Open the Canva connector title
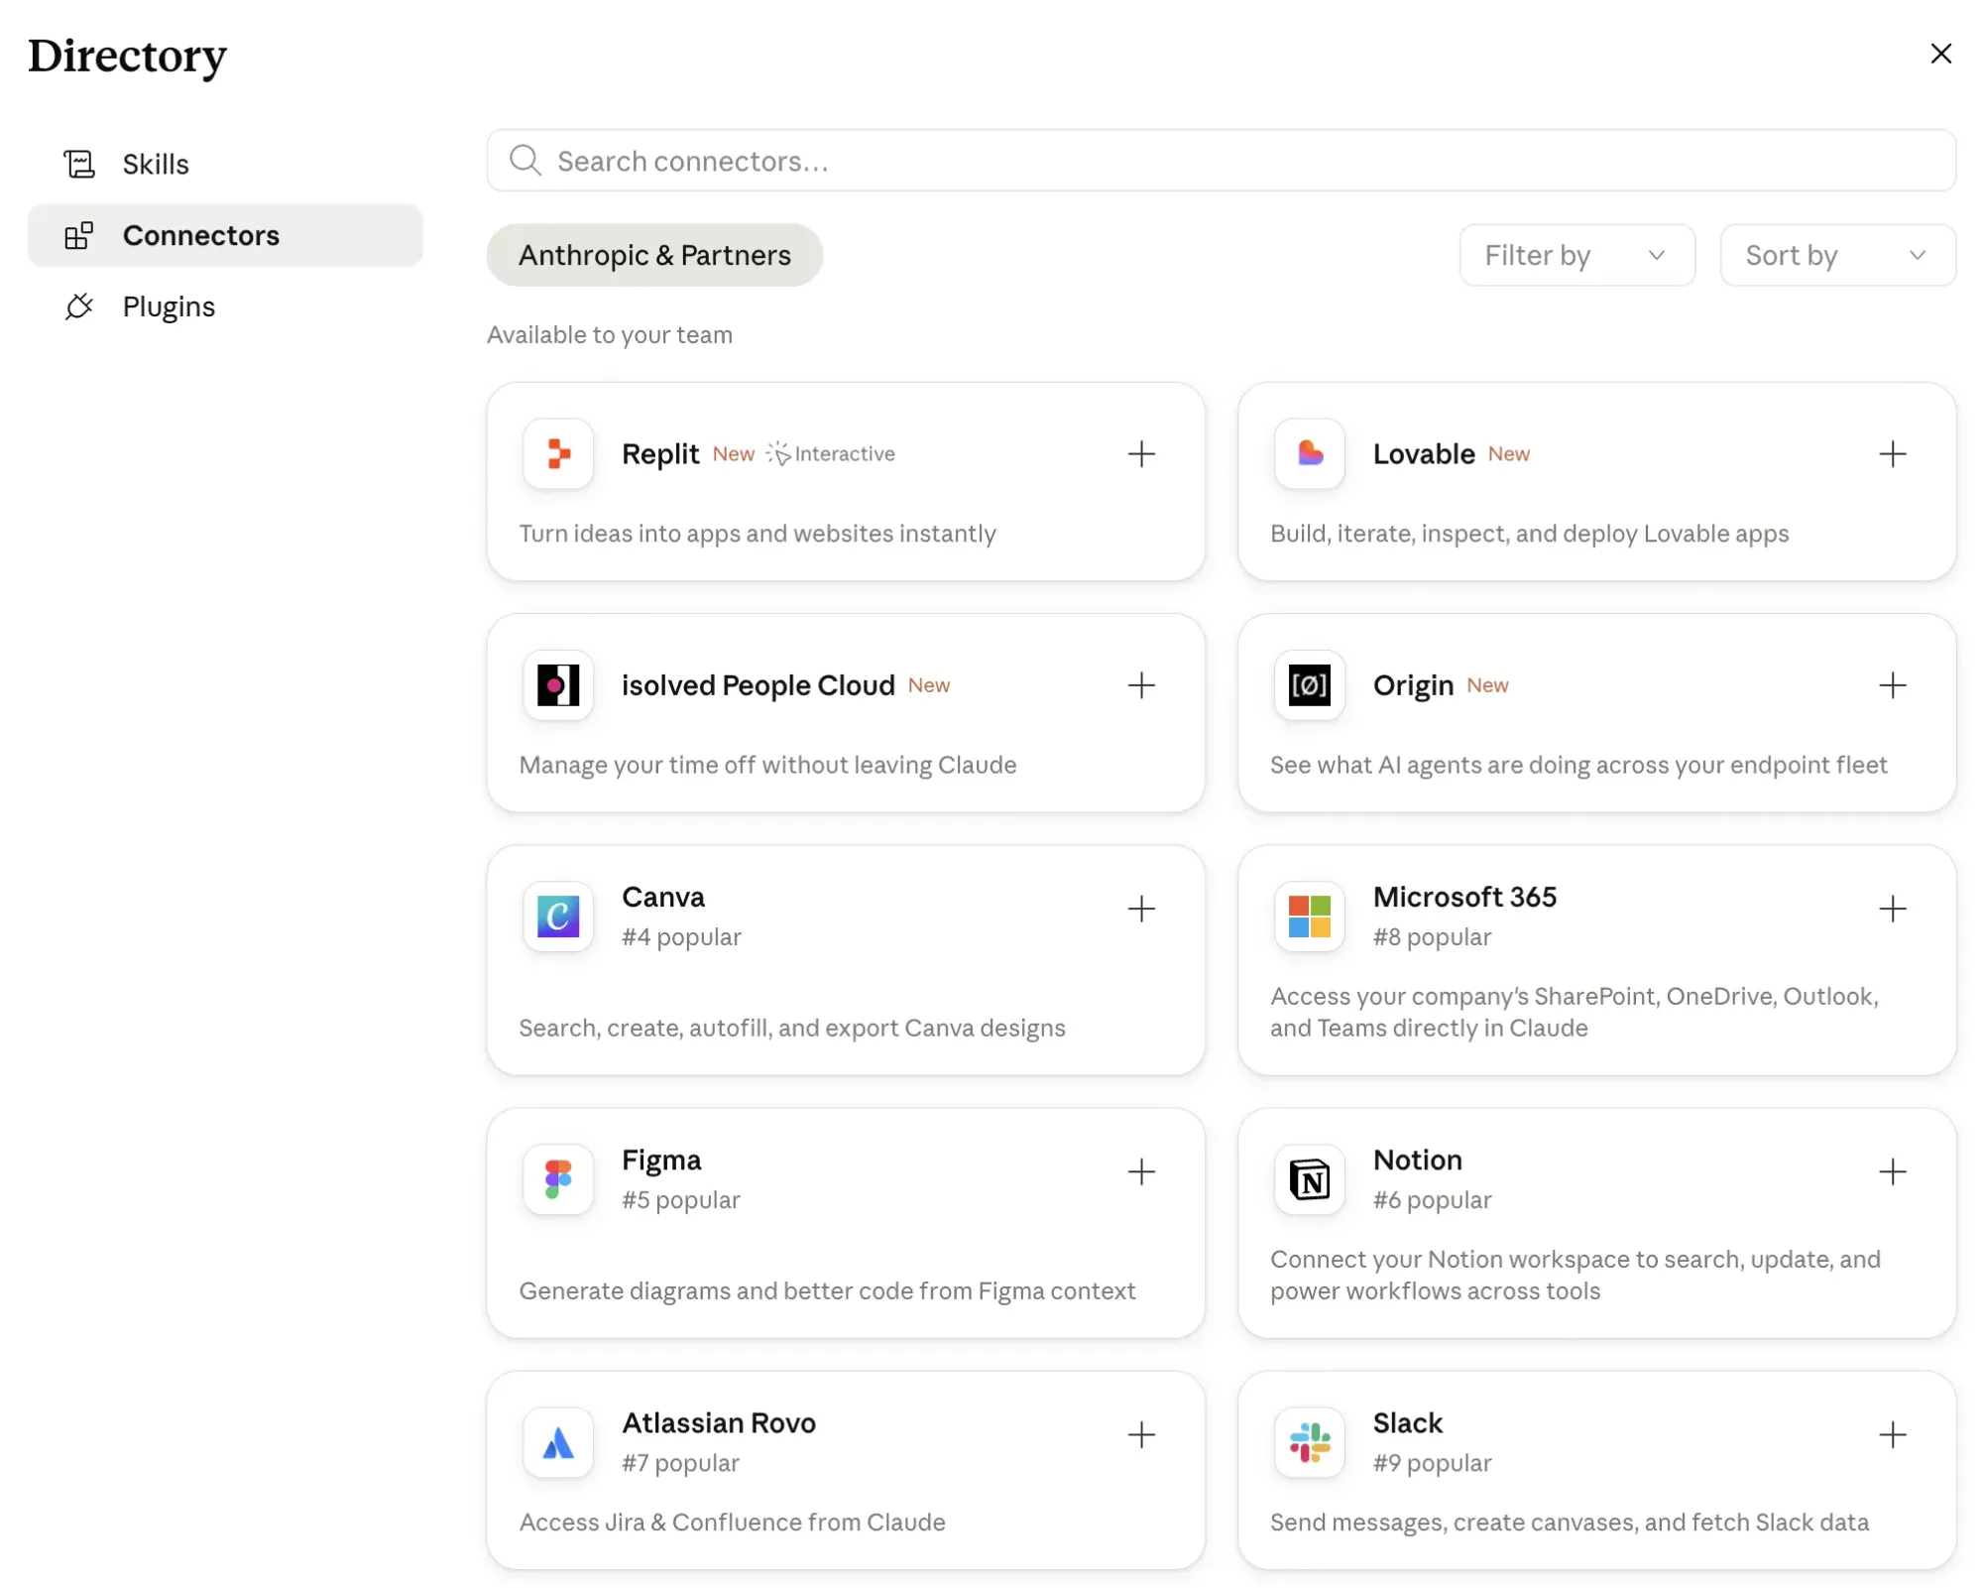1983x1588 pixels. [x=663, y=897]
